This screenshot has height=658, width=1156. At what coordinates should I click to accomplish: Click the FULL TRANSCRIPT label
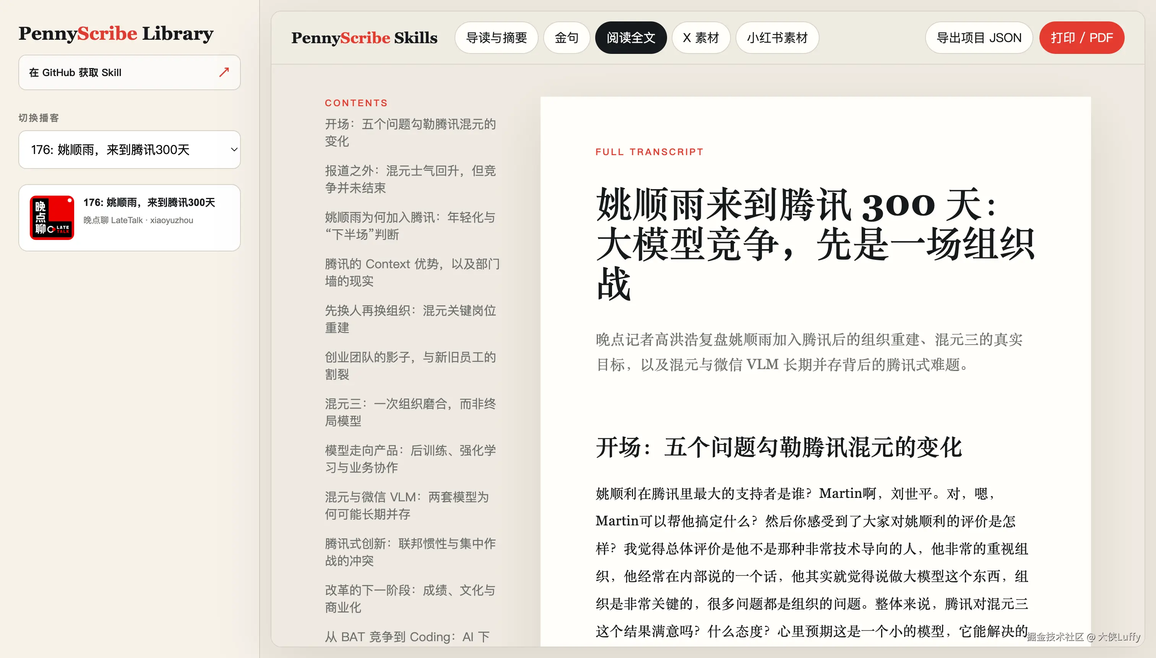click(649, 152)
